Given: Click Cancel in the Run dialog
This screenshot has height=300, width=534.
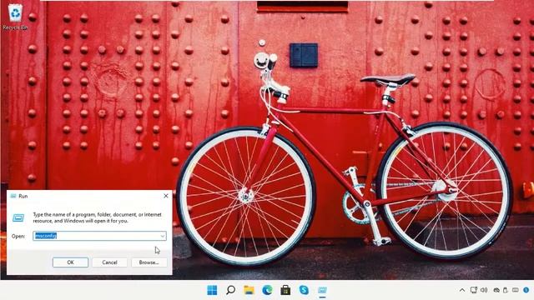Looking at the screenshot, I should tap(109, 262).
